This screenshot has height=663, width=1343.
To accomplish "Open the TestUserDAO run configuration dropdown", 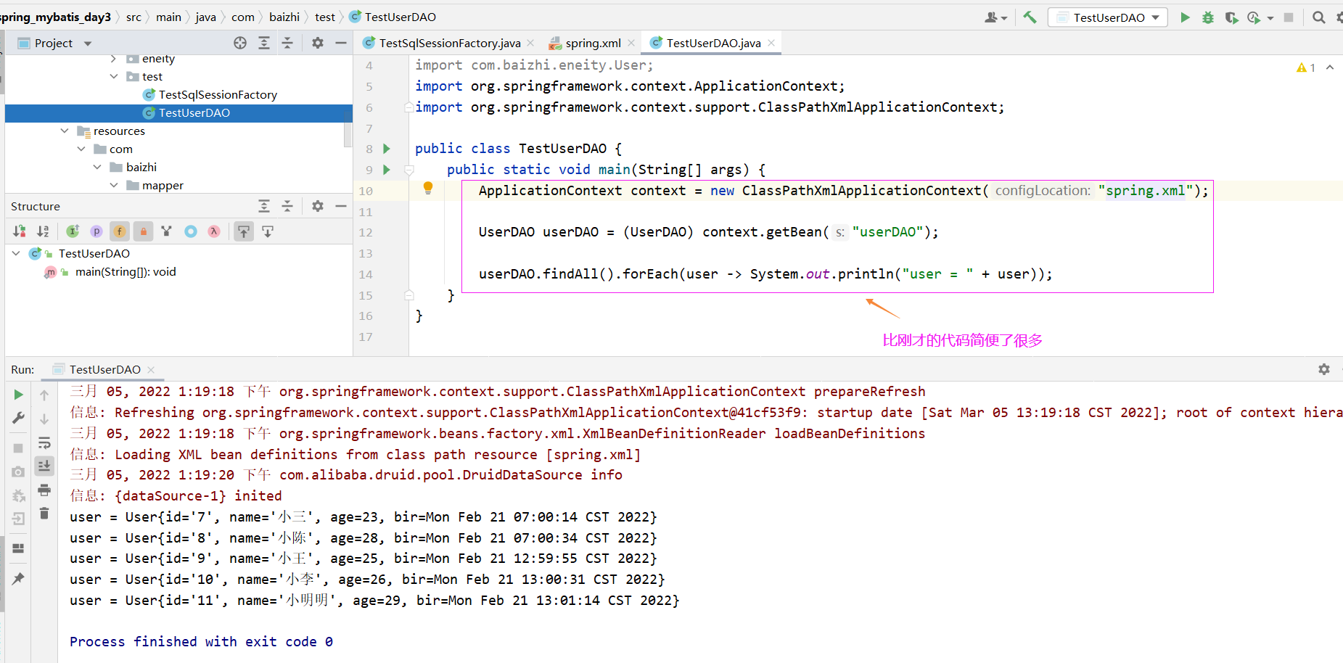I will tap(1108, 17).
